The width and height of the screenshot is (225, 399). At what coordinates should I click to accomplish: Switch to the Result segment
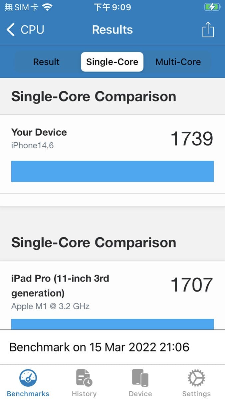pos(46,62)
